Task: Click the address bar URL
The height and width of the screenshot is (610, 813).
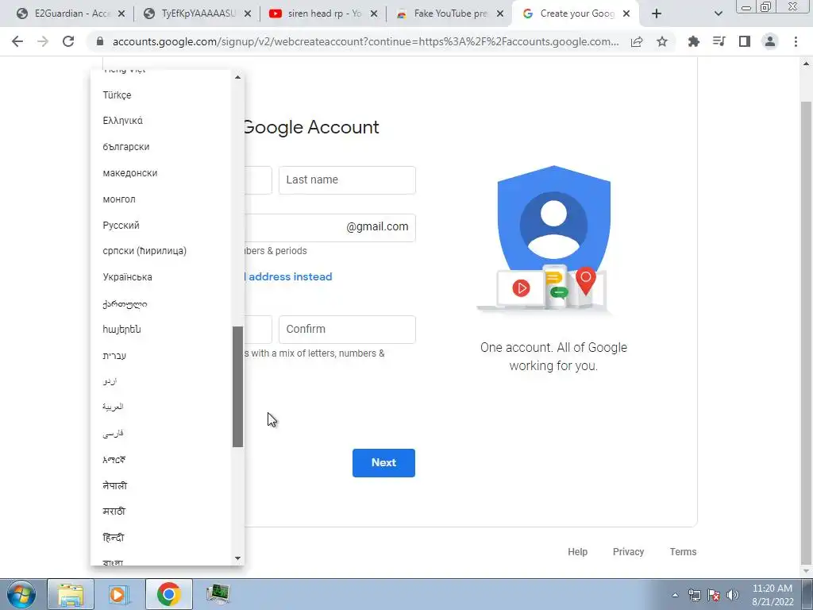Action: coord(365,41)
